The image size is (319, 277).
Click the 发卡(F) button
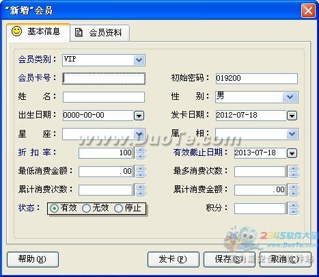click(174, 259)
